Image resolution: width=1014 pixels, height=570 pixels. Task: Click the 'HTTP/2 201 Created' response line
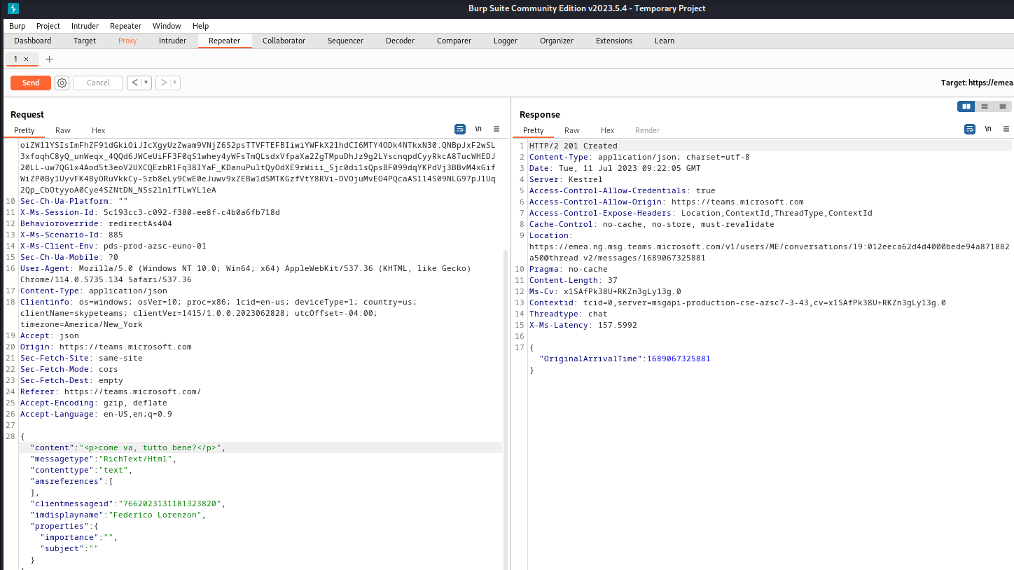(x=573, y=146)
